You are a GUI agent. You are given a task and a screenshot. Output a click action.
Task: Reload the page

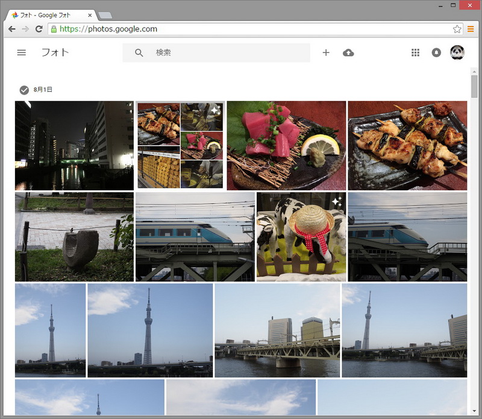click(39, 29)
